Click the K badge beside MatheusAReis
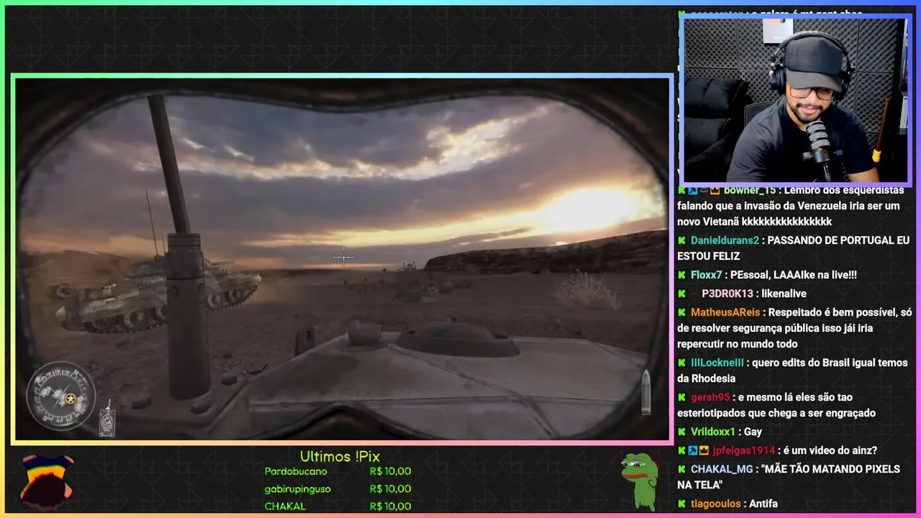921x518 pixels. tap(681, 312)
